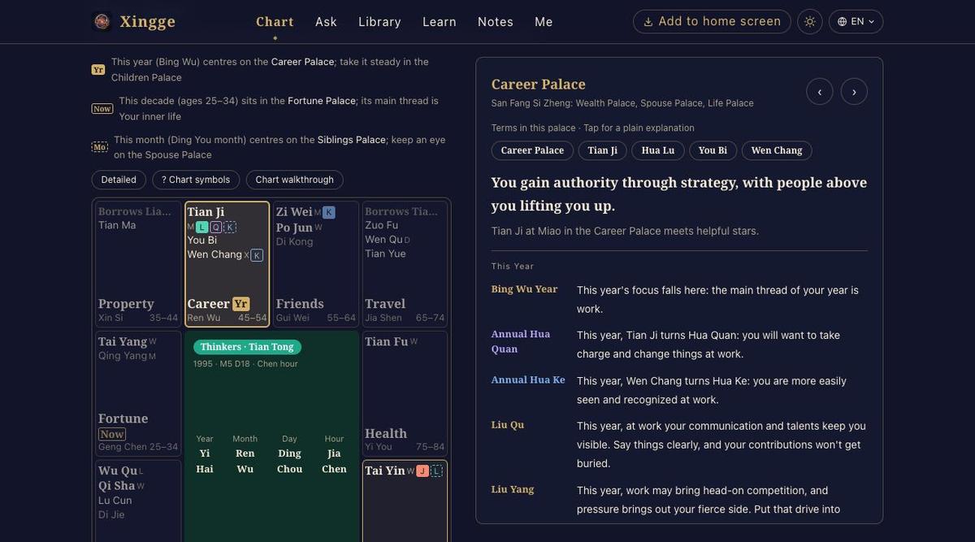The width and height of the screenshot is (975, 542).
Task: Open the Chart symbols legend
Action: coord(196,180)
